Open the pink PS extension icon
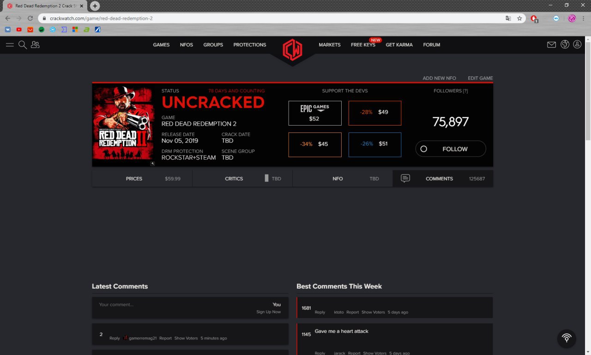 [572, 18]
